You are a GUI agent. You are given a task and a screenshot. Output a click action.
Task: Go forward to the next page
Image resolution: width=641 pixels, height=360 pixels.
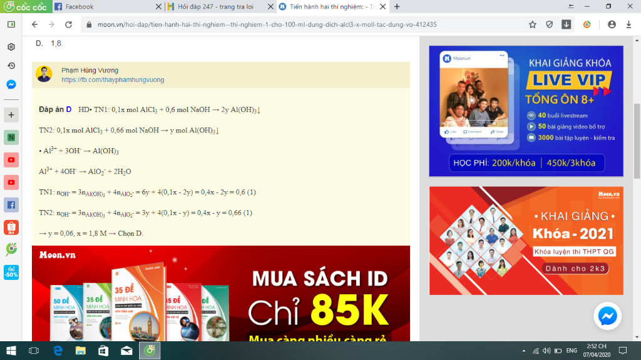coord(51,24)
